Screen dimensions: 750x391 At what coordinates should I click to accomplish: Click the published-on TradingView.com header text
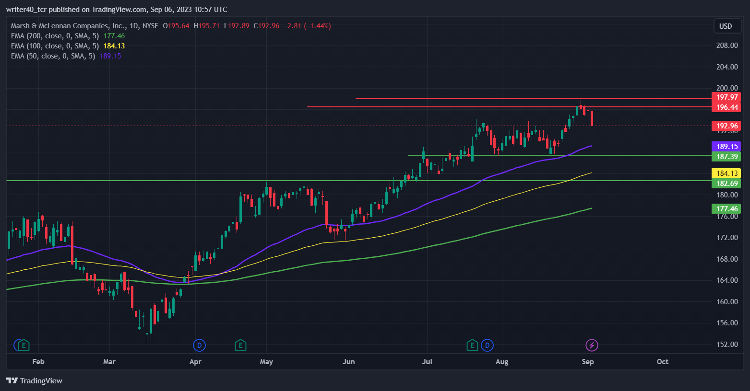point(117,10)
